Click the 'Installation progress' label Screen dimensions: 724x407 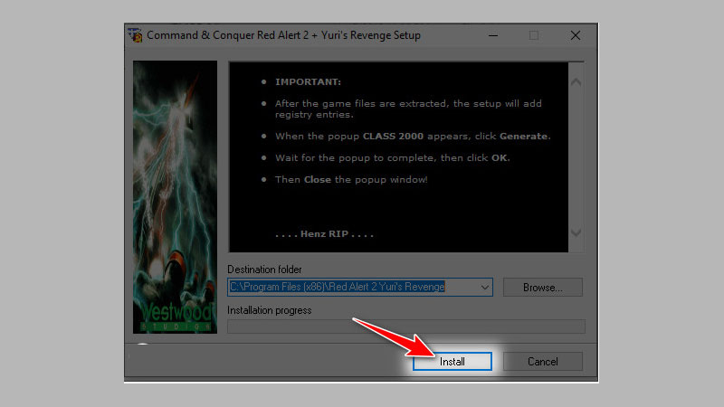[269, 310]
